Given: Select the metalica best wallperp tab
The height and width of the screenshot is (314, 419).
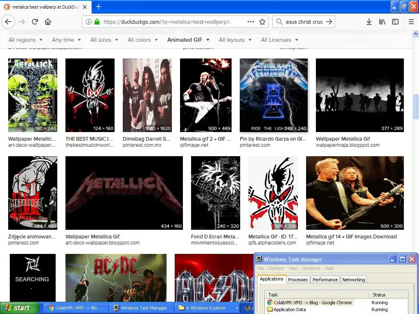Looking at the screenshot, I should 46,7.
